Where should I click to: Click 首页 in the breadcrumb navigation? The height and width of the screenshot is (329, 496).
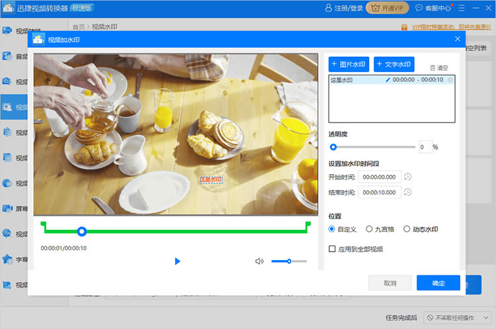tap(78, 27)
